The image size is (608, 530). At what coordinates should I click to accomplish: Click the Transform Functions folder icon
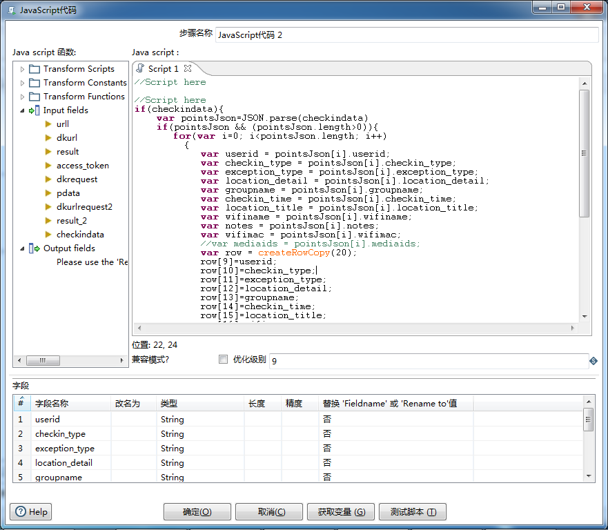35,97
